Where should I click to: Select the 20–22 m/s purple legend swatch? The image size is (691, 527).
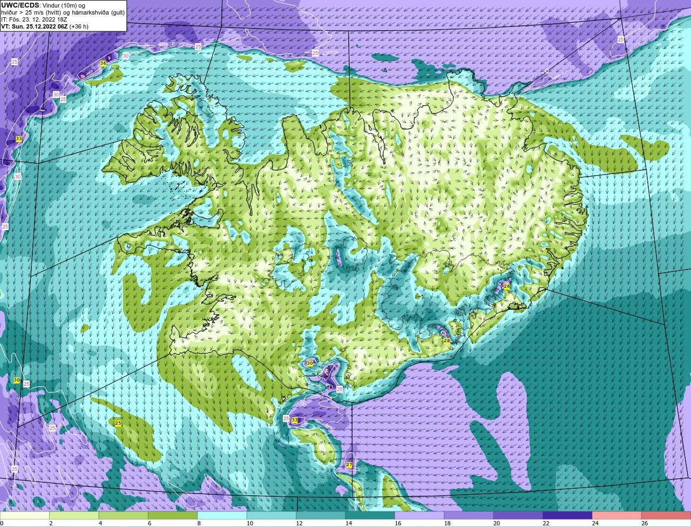519,515
